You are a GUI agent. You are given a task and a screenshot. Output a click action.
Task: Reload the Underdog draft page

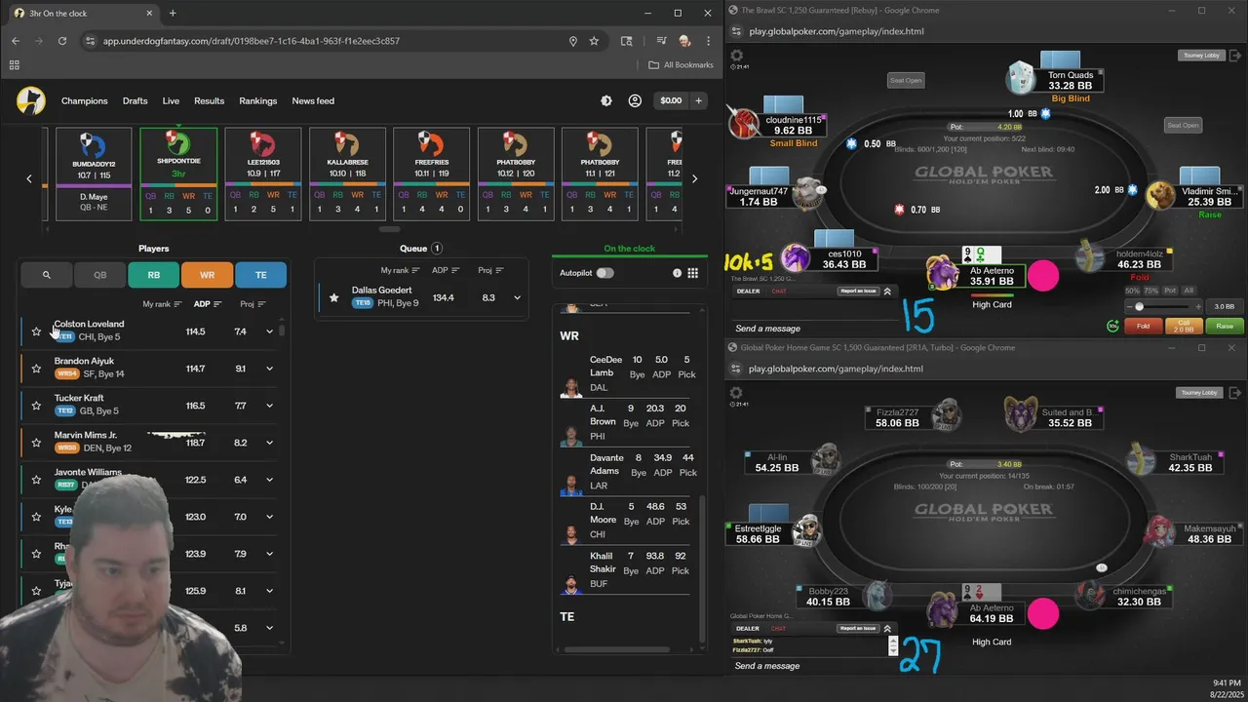(62, 41)
